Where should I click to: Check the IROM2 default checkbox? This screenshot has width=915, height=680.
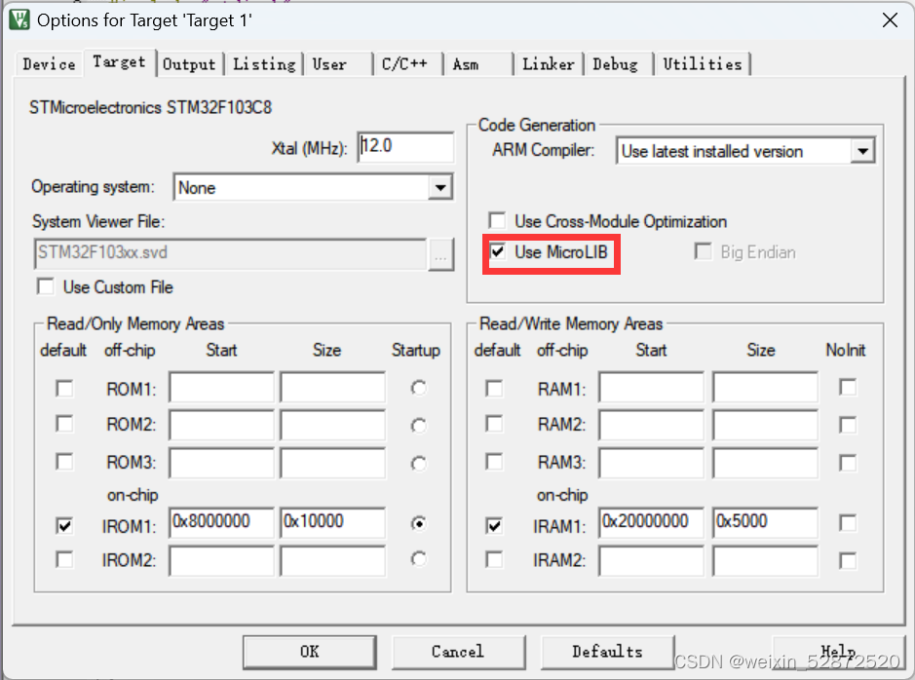point(64,560)
